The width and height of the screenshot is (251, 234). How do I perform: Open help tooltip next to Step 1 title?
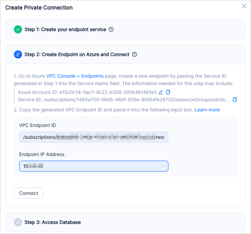point(111,29)
